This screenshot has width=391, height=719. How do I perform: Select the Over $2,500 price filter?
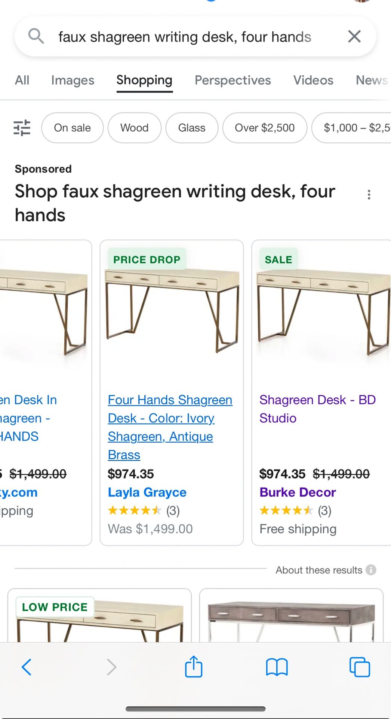(264, 128)
